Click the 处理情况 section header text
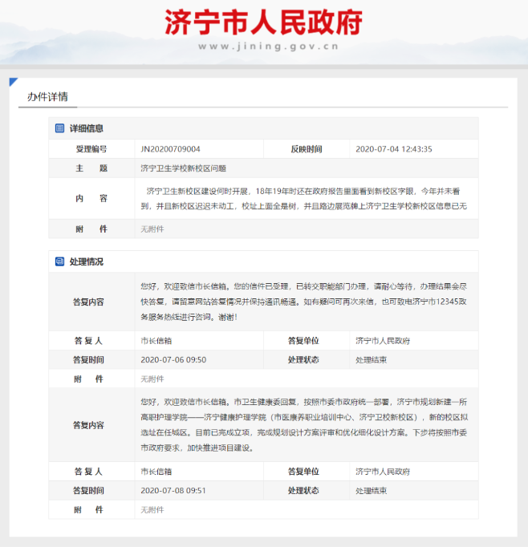 point(86,261)
